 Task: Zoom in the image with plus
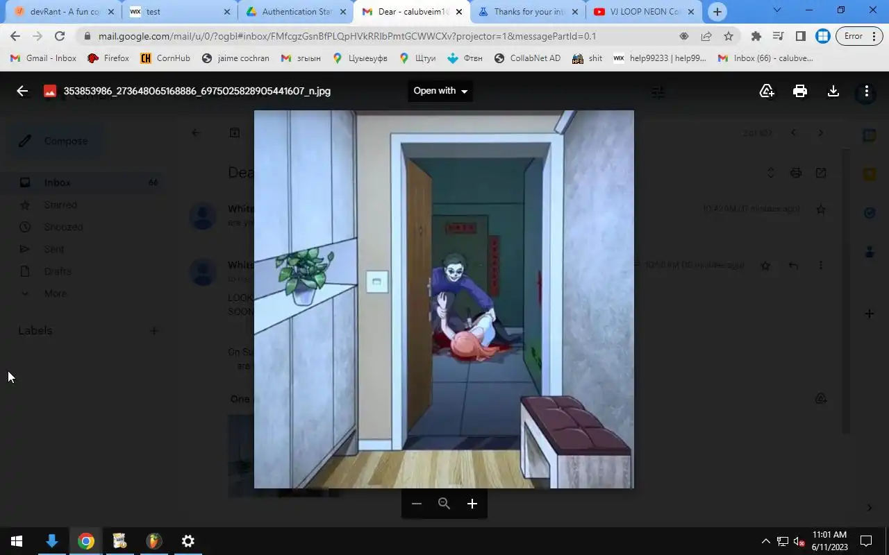coord(472,504)
